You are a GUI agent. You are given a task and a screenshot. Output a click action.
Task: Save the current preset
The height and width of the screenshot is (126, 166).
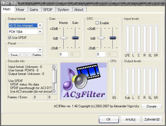click(x=14, y=55)
